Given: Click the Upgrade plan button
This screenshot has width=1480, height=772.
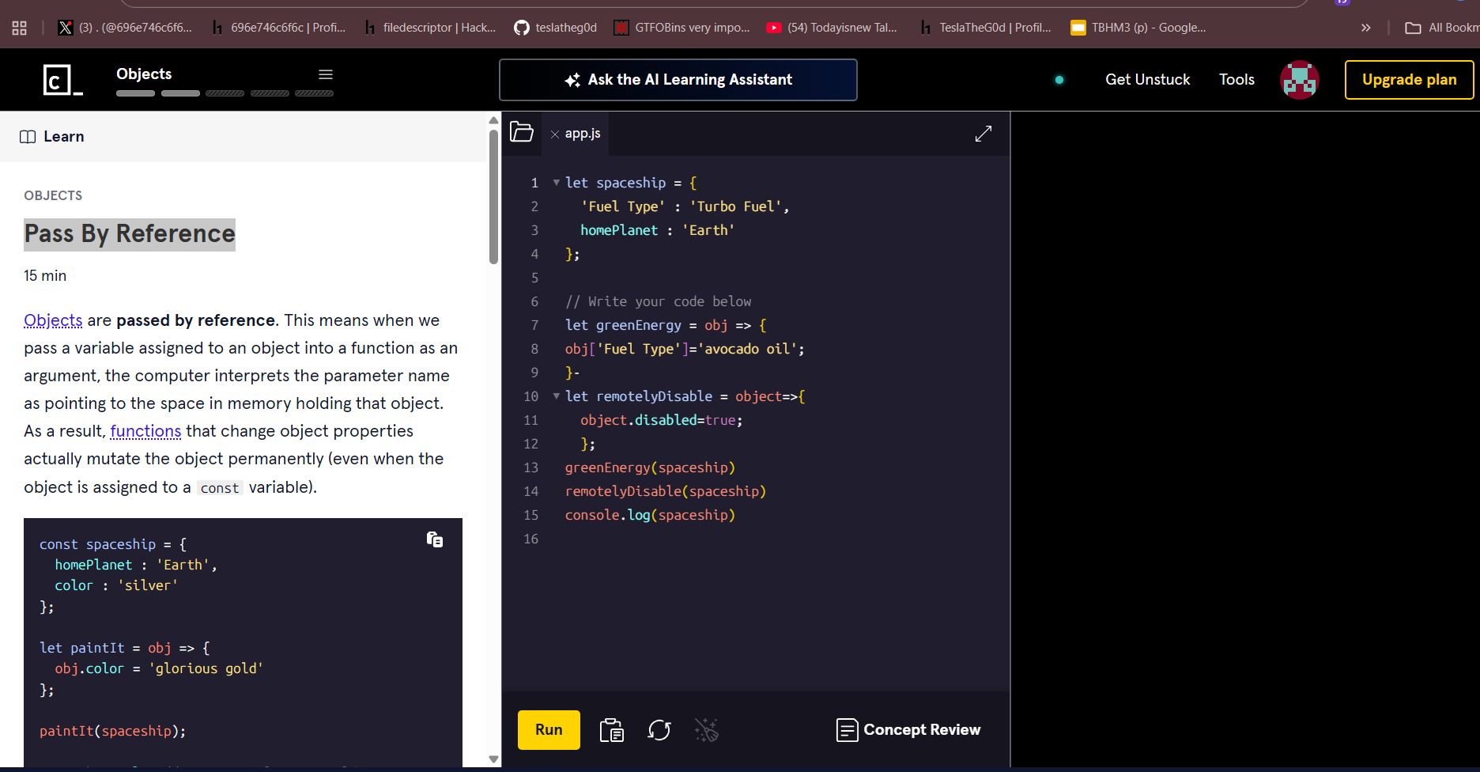Looking at the screenshot, I should [1409, 80].
